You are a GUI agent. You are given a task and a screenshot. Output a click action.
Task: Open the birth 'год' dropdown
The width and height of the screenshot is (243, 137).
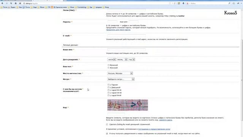point(132,59)
